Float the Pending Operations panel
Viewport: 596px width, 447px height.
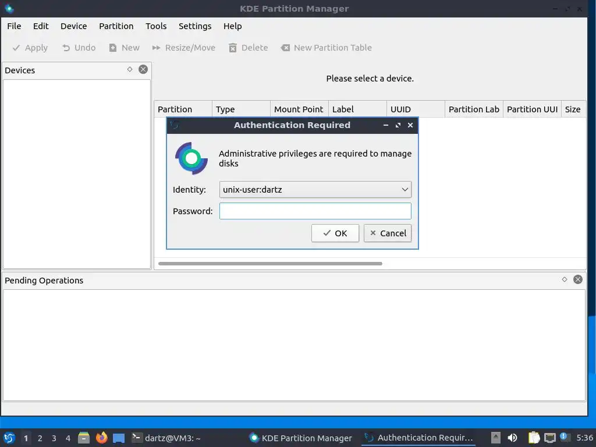[x=565, y=280]
